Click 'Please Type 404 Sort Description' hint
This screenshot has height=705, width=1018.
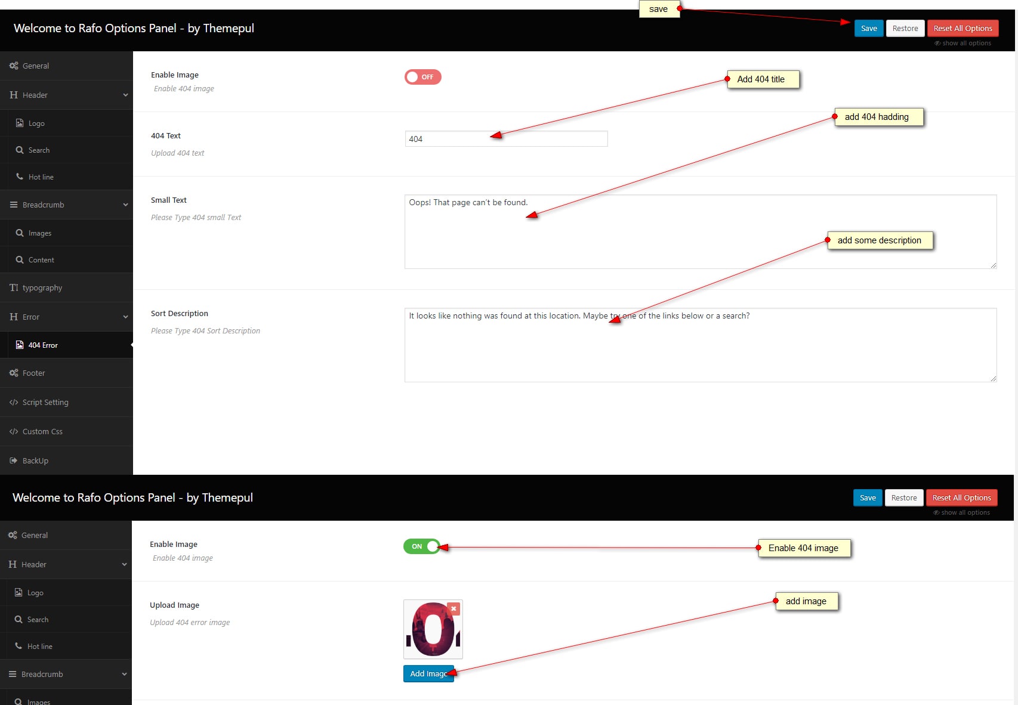point(205,330)
